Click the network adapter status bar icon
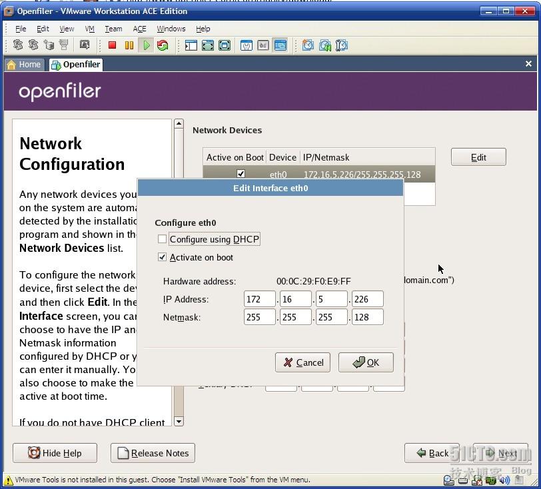The height and width of the screenshot is (489, 541). (x=490, y=480)
